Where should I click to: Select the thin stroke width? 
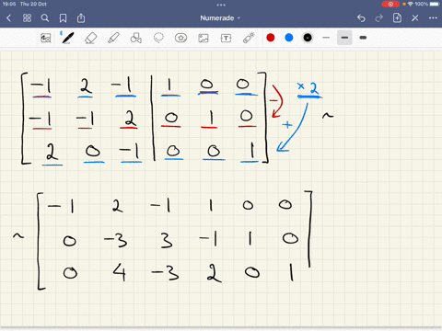coord(326,38)
